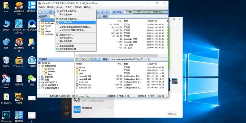Collapse the 我的ISO文档 tree node
The width and height of the screenshot is (246, 123).
tap(39, 66)
